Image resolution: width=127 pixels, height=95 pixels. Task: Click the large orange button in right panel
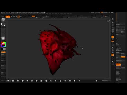[118, 65]
